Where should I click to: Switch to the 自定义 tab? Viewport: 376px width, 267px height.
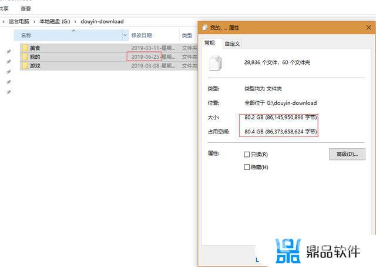(232, 44)
